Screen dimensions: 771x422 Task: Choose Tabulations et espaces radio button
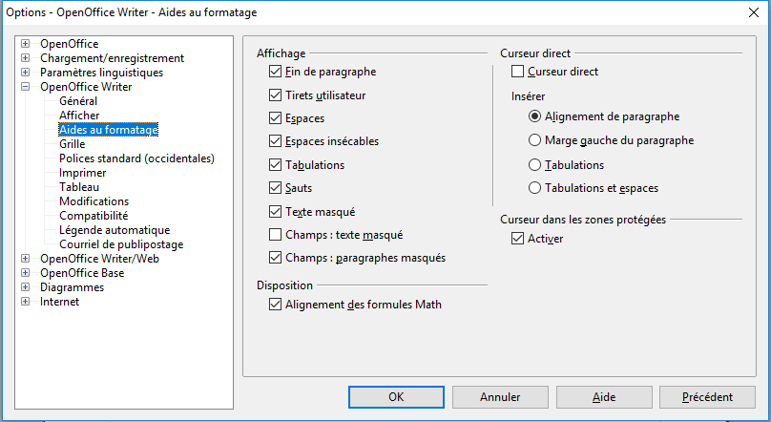(x=534, y=188)
